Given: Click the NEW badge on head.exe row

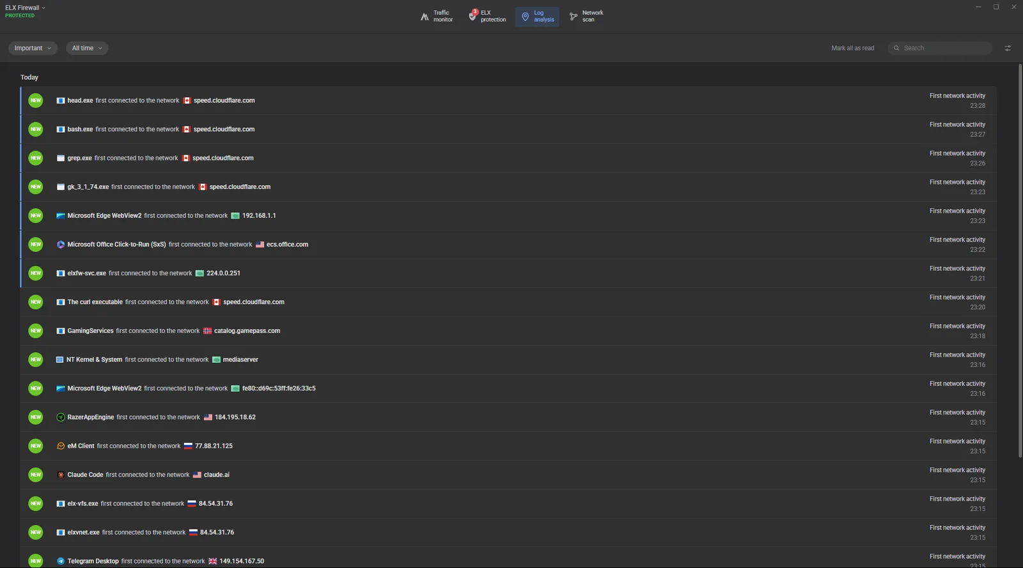Looking at the screenshot, I should point(36,100).
